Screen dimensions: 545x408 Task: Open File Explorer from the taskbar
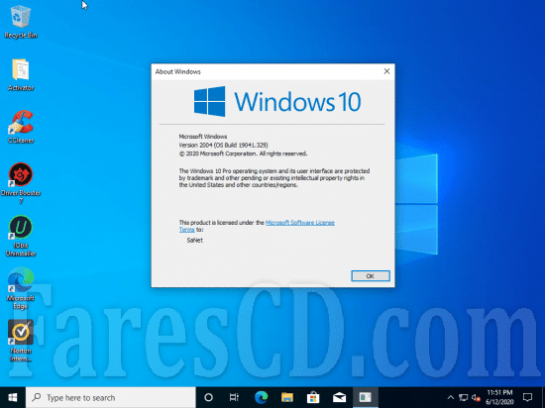point(287,397)
